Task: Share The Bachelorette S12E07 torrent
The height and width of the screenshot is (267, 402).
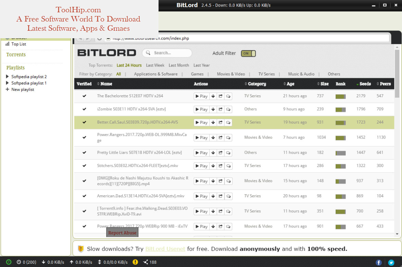Action: [221, 96]
